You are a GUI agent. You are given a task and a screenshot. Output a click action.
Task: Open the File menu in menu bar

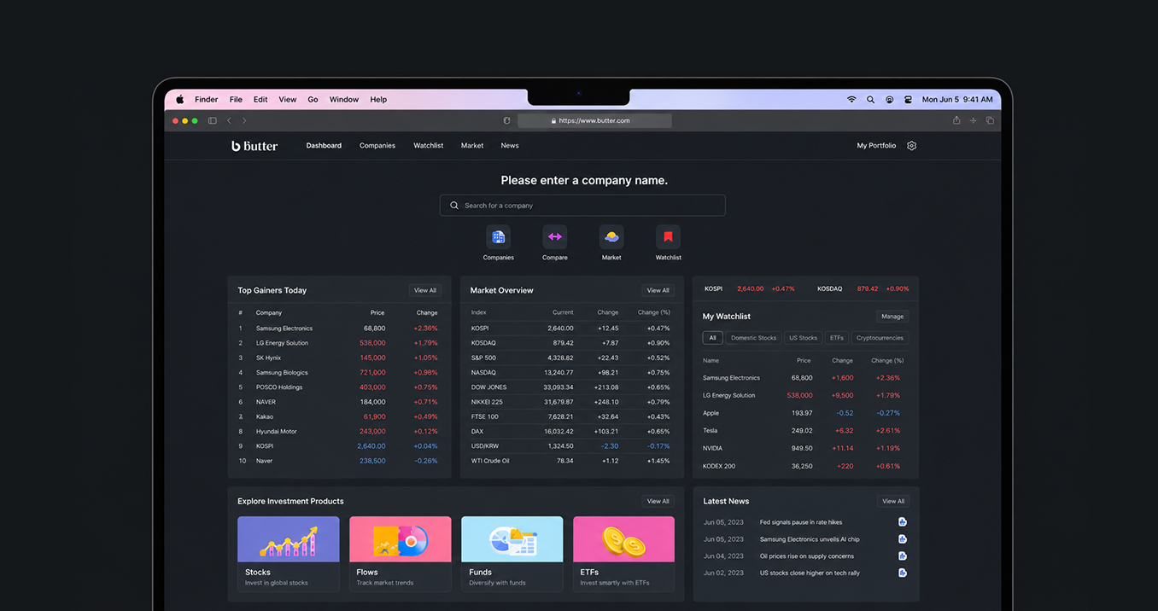click(x=236, y=100)
